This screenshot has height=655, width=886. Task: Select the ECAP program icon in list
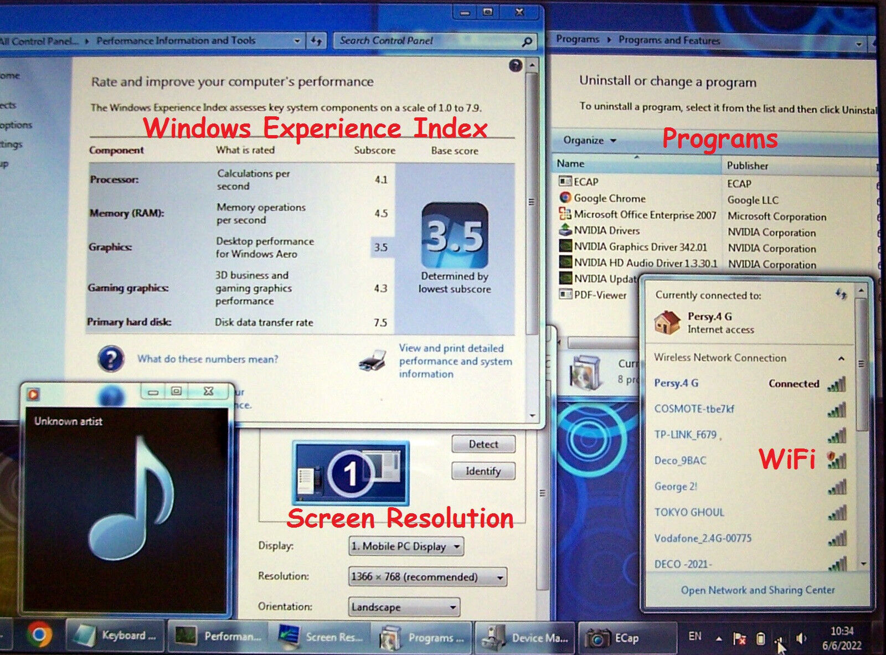pyautogui.click(x=565, y=181)
